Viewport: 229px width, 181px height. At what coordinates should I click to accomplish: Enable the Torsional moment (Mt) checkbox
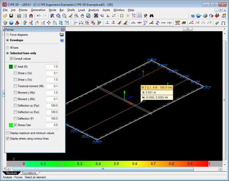15,86
